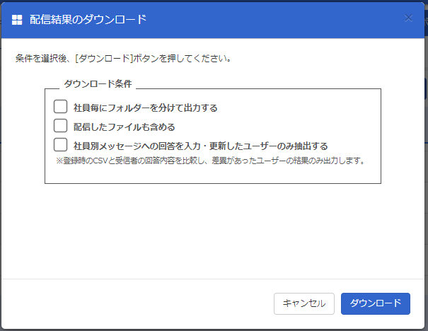Tick the 配信したファイルも含める checkbox
The height and width of the screenshot is (331, 428).
point(60,125)
